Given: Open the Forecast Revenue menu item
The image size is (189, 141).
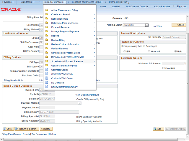Looking at the screenshot, I should pos(60,27).
